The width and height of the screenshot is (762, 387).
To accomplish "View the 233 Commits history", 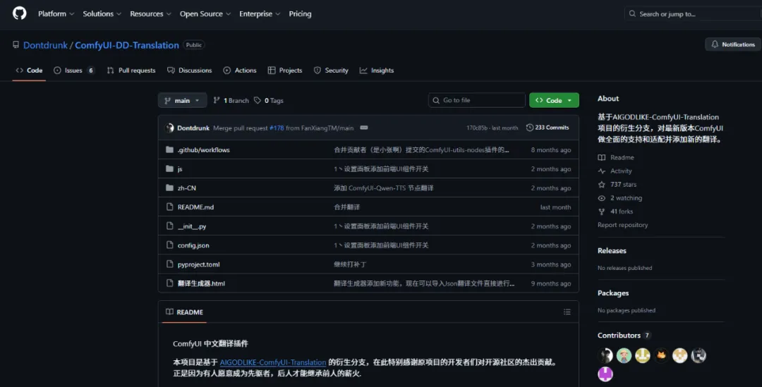I will pos(548,128).
